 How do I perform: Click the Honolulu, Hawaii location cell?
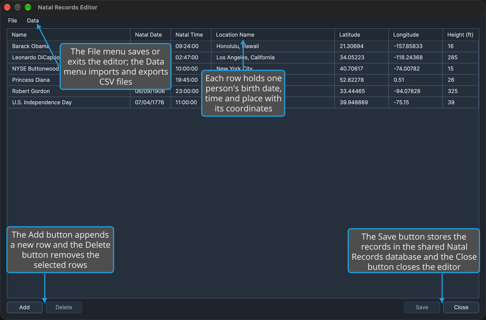coord(273,46)
